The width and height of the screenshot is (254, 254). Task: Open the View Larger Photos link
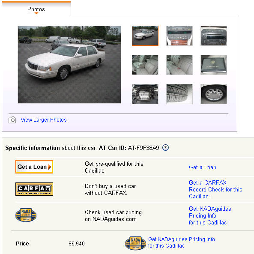(44, 120)
